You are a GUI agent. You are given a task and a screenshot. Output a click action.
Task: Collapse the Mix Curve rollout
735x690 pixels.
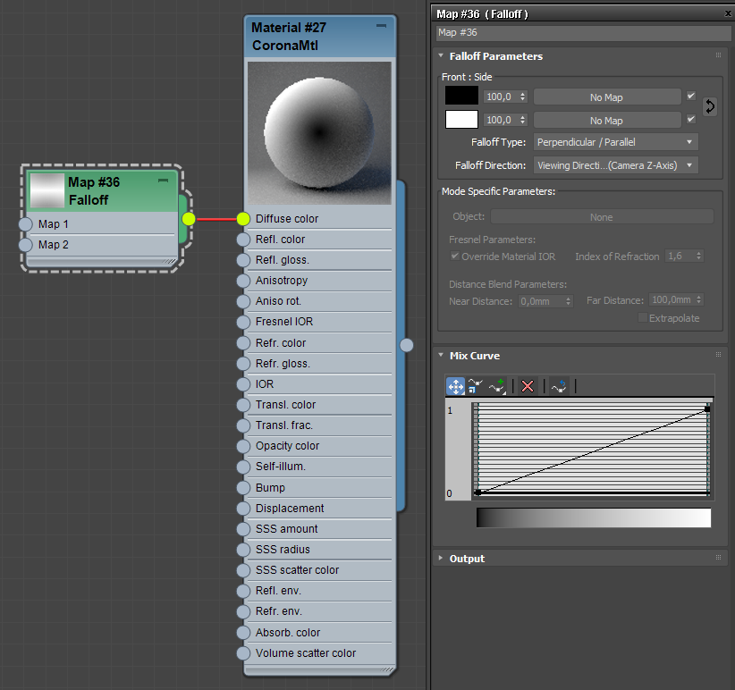(x=474, y=356)
